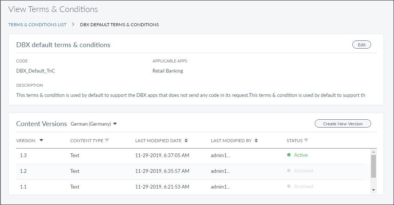The image size is (394, 205).
Task: Sort by Version column arrow icon
Action: (x=41, y=140)
